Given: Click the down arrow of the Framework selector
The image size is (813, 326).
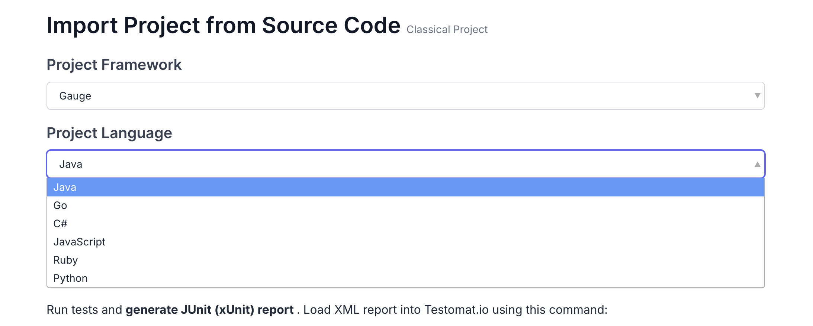Looking at the screenshot, I should point(757,96).
